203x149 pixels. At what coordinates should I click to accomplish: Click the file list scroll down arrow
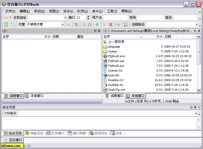[x=199, y=90]
